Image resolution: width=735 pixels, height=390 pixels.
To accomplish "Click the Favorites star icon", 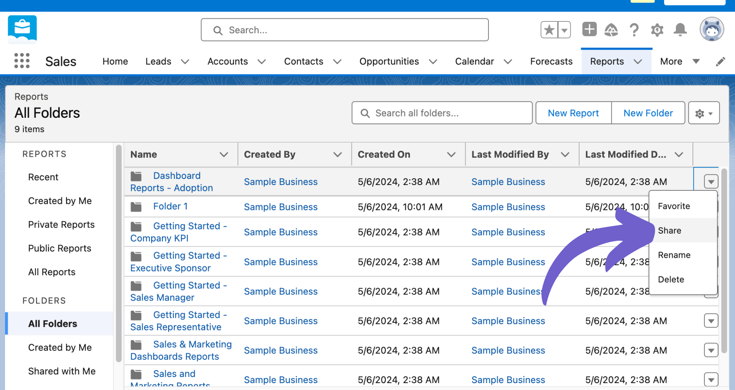I will coord(549,30).
